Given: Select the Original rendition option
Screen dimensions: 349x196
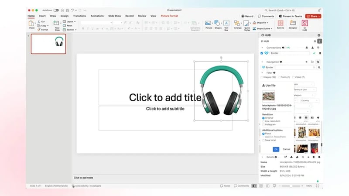Looking at the screenshot, I should pos(263,118).
